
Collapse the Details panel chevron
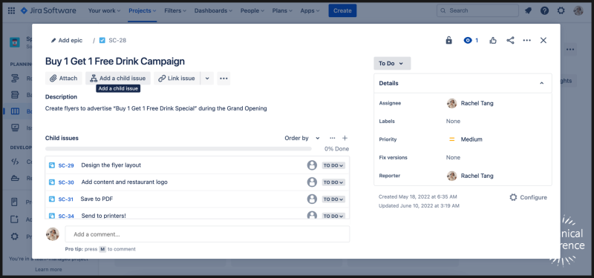pos(542,83)
